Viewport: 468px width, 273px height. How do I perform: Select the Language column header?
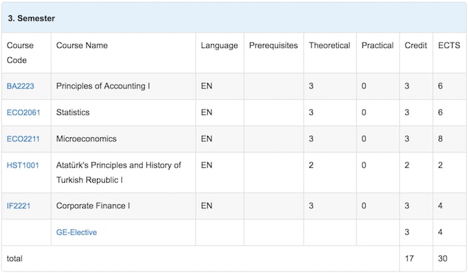[219, 45]
